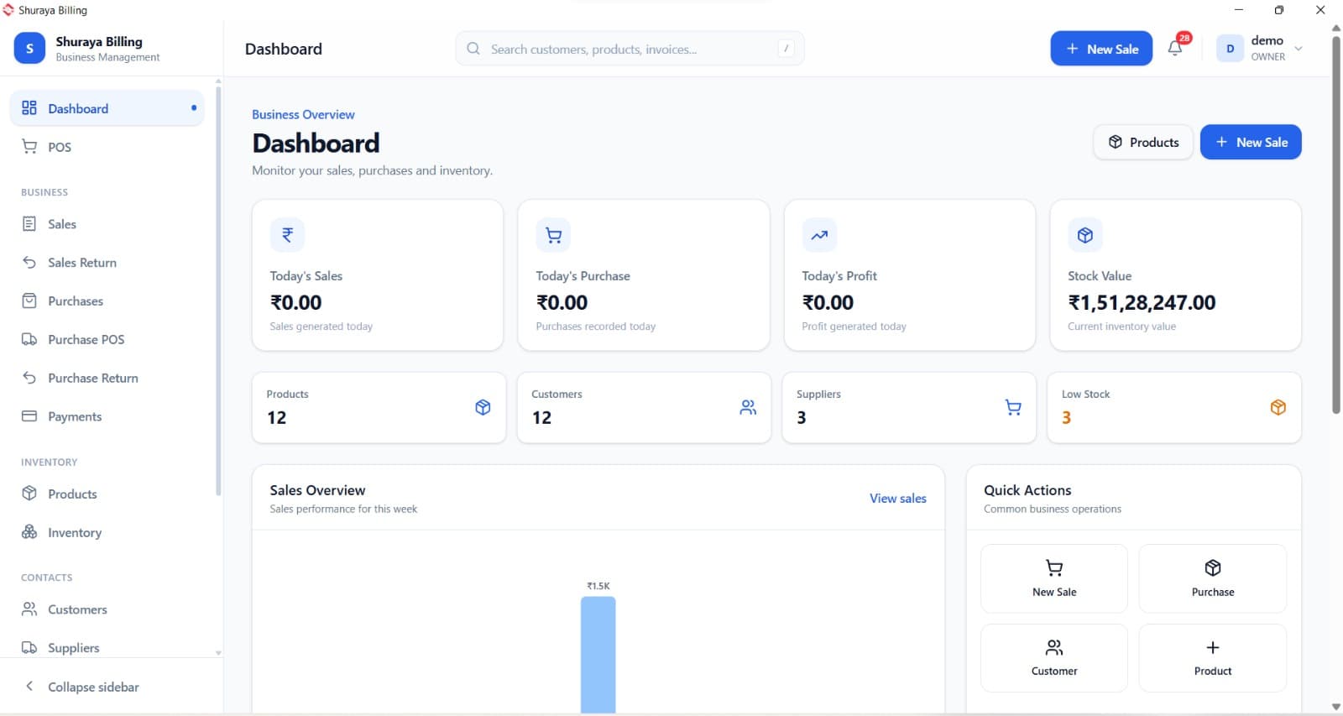Follow the View sales link
Screen dimensions: 1343x716
[x=898, y=499]
